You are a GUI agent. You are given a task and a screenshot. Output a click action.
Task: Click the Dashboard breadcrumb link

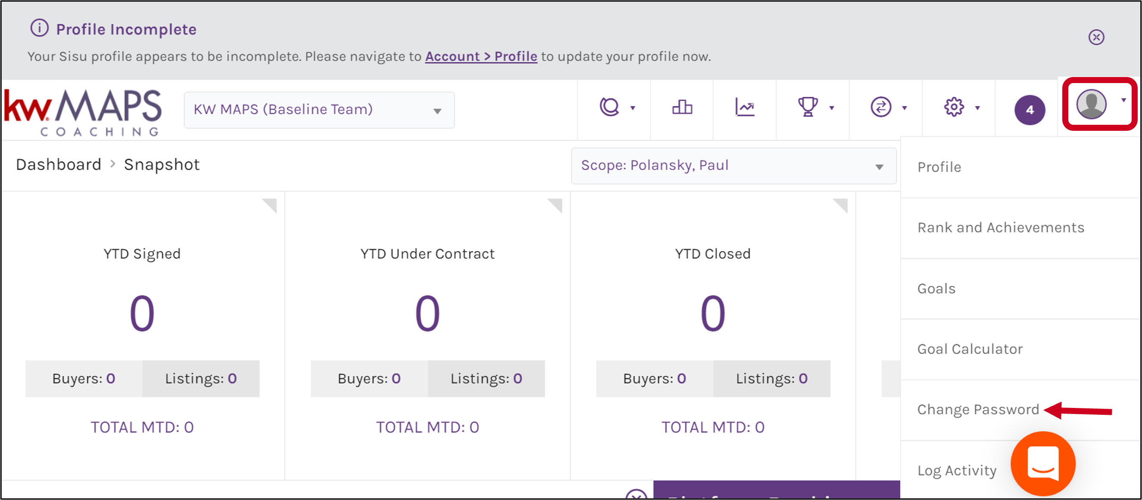click(59, 165)
